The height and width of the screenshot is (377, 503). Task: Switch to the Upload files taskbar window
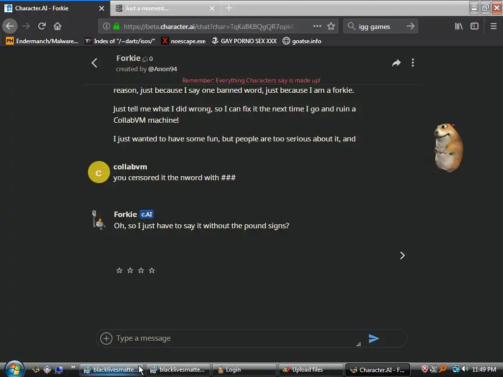coord(310,370)
